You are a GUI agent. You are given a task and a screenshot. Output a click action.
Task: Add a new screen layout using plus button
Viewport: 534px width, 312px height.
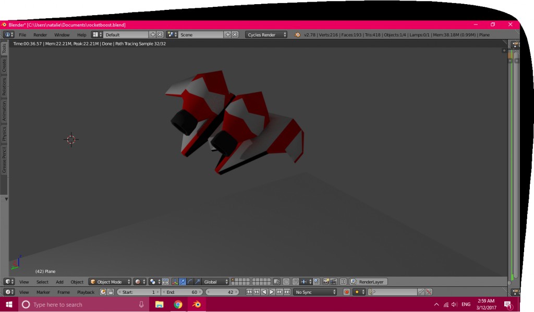click(x=153, y=35)
